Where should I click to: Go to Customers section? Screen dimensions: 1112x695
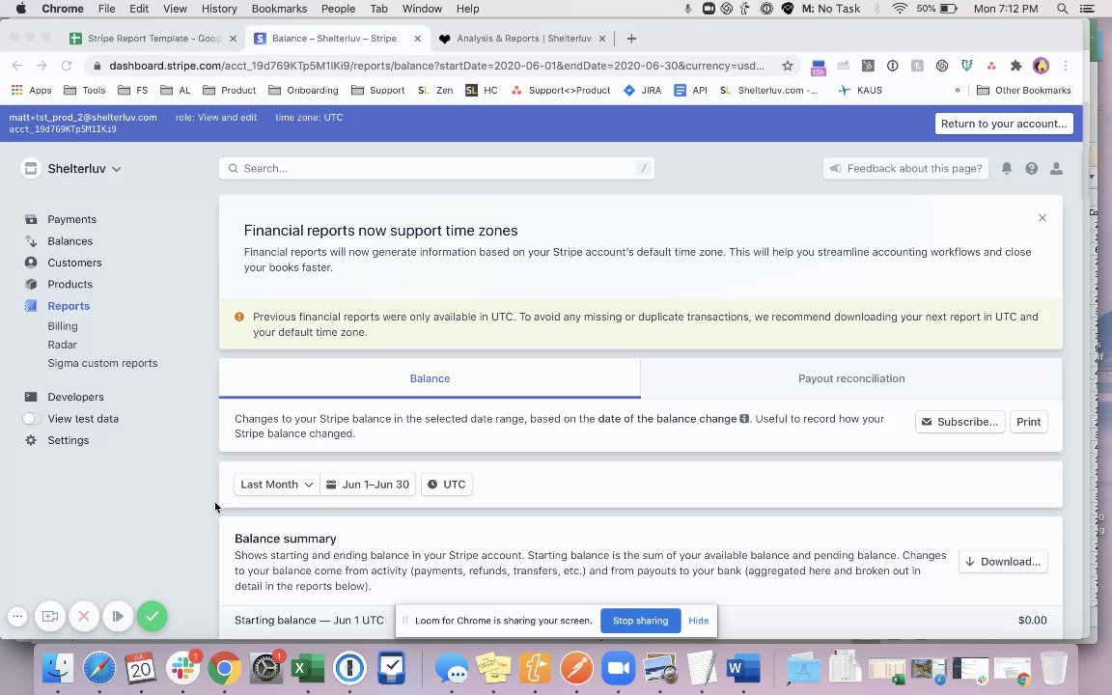(73, 263)
